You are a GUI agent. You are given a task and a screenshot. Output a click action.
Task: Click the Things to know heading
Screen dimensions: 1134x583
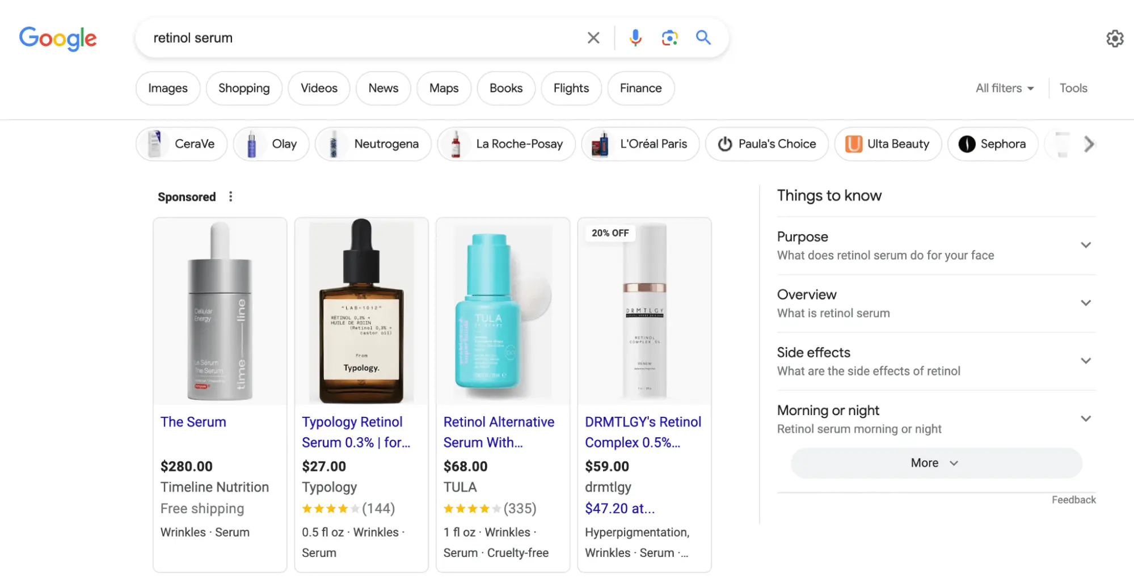point(829,196)
